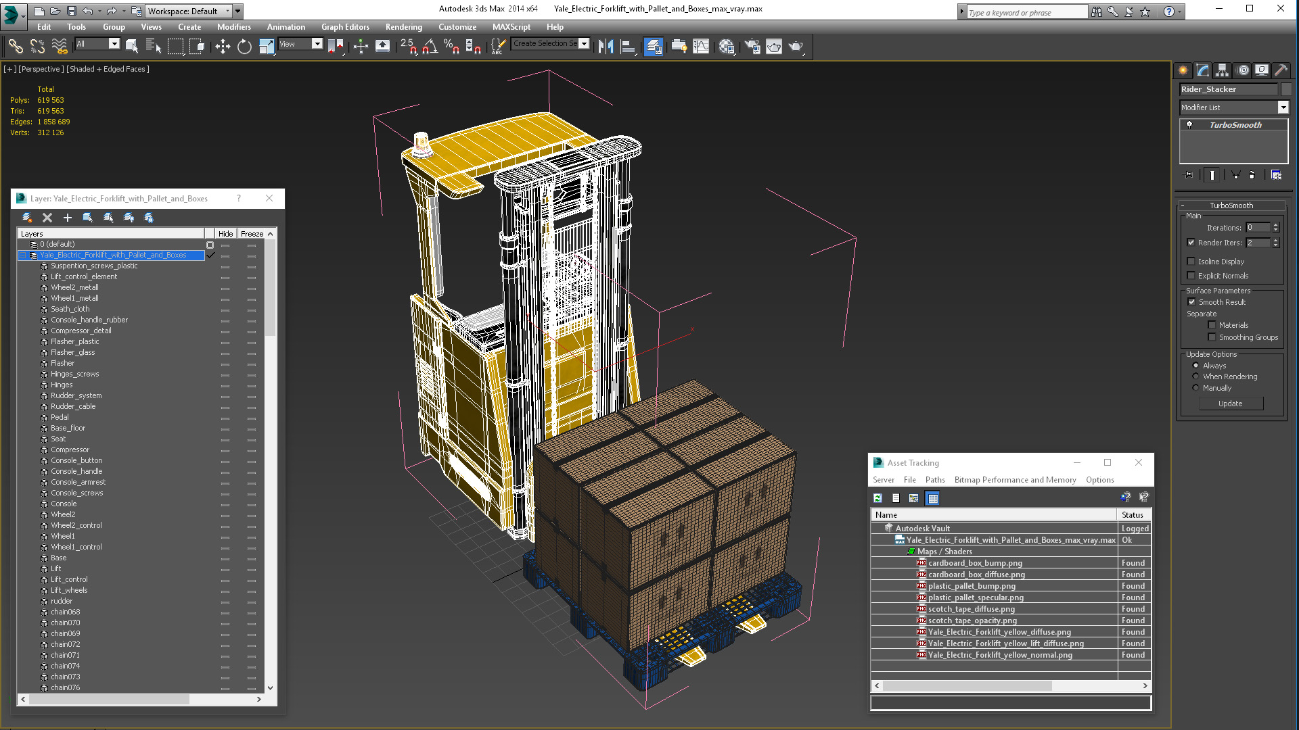Switch to the Hierarchy command panel
The height and width of the screenshot is (730, 1299).
pyautogui.click(x=1222, y=70)
